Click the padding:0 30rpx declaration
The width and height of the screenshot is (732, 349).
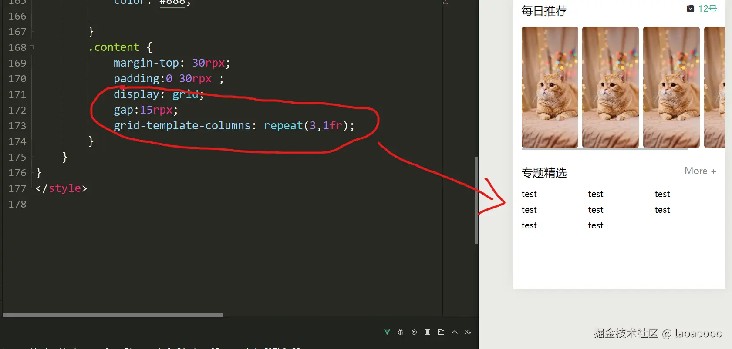click(x=168, y=79)
